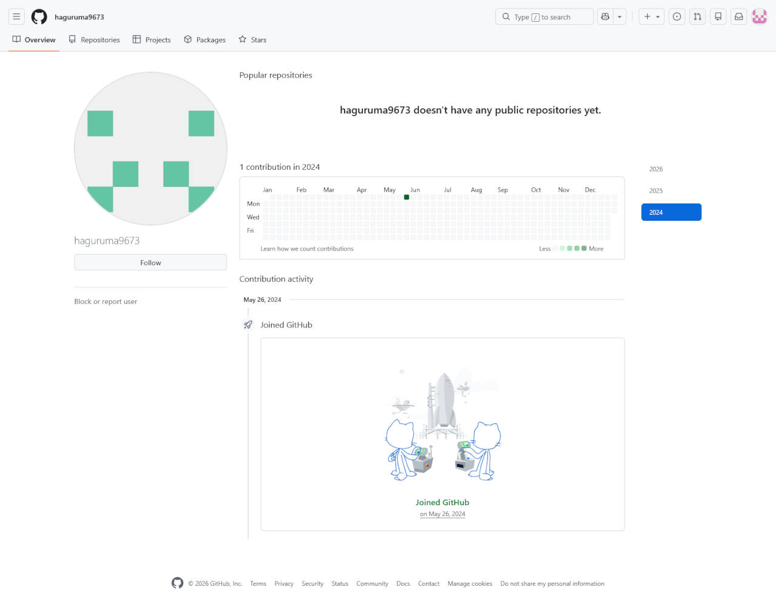776x610 pixels.
Task: Open the user avatar menu in header
Action: point(760,17)
